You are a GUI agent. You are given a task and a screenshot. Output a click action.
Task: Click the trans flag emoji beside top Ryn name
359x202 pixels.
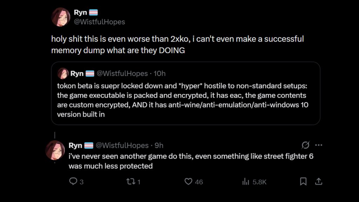click(x=93, y=12)
